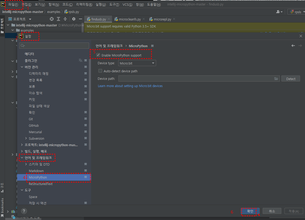Click the settings search field
Image resolution: width=305 pixels, height=220 pixels.
point(54,46)
